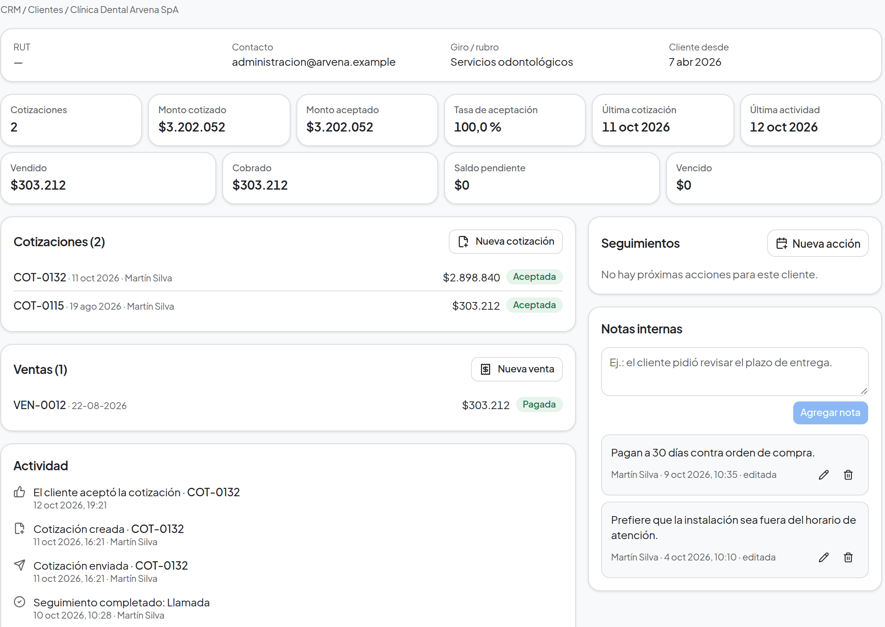
Task: Open quote COT-0132 in the Cotizaciones list
Action: (40, 278)
